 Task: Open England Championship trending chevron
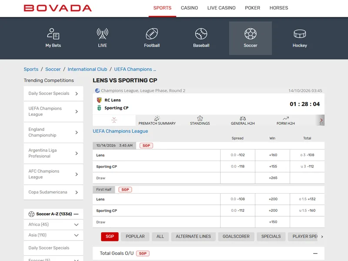[77, 133]
